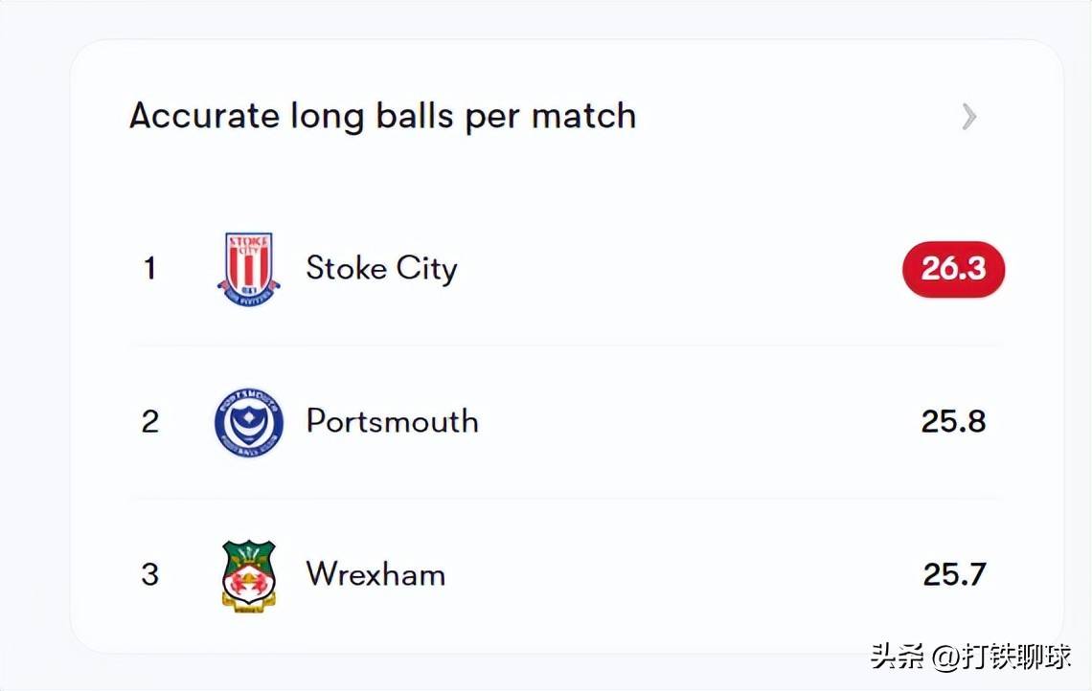Open the Stoke City team name

tap(381, 268)
